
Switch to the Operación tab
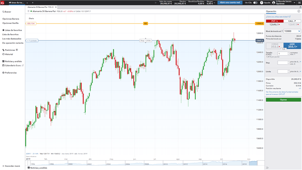271,12
